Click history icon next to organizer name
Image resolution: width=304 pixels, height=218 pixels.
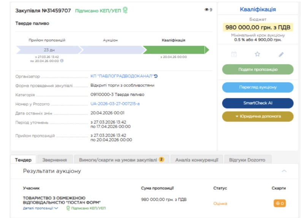(x=156, y=76)
